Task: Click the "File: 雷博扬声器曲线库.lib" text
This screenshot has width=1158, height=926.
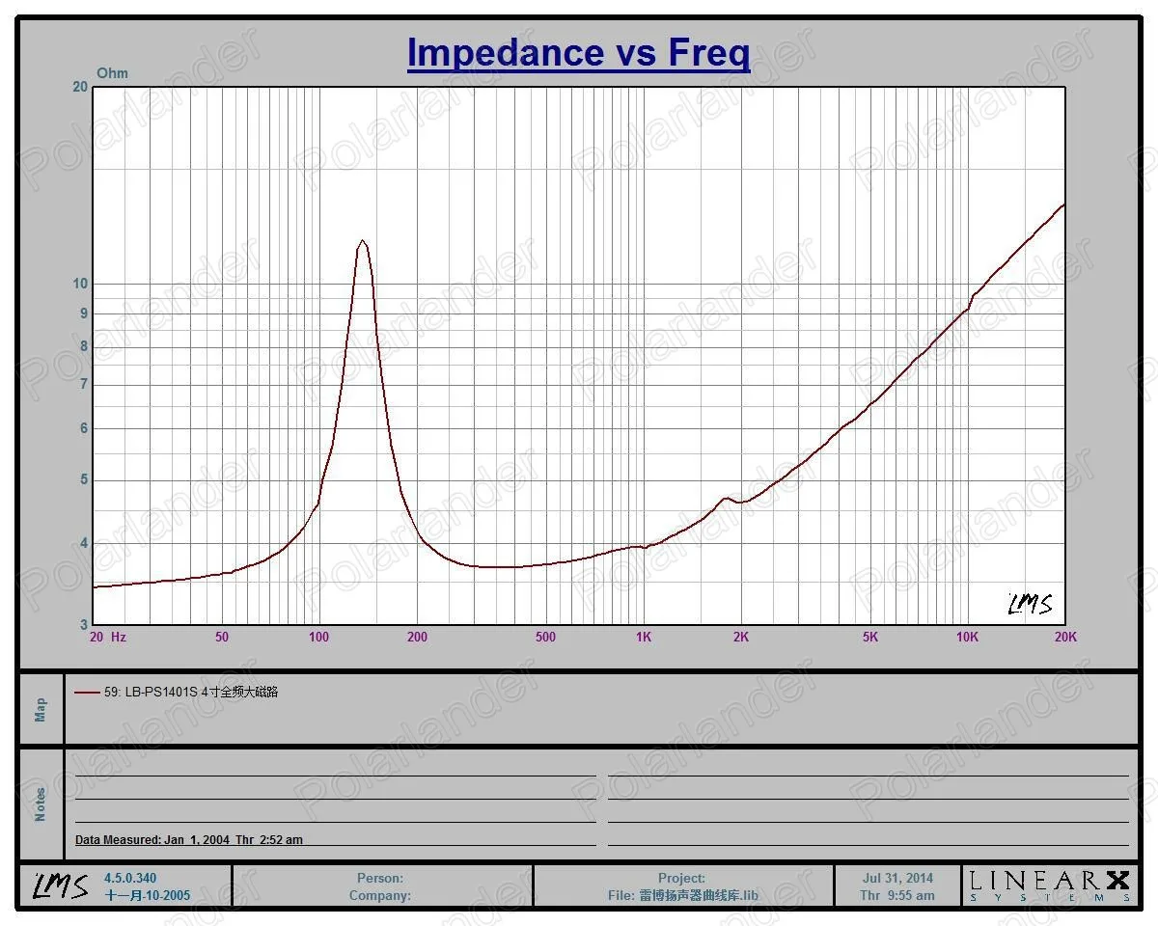Action: click(683, 895)
